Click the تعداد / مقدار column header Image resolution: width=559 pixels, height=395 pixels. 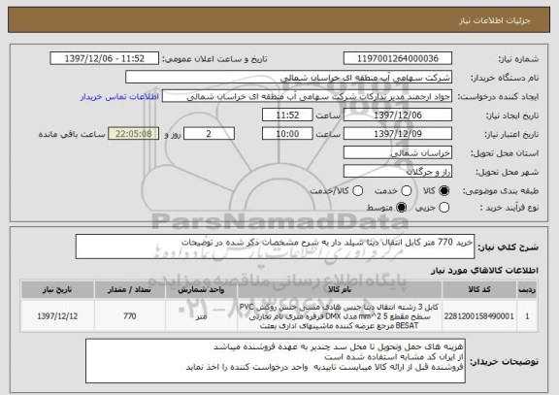(x=130, y=289)
